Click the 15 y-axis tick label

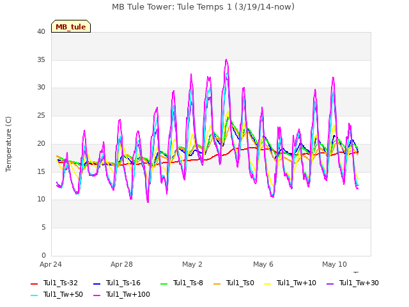tap(41, 172)
